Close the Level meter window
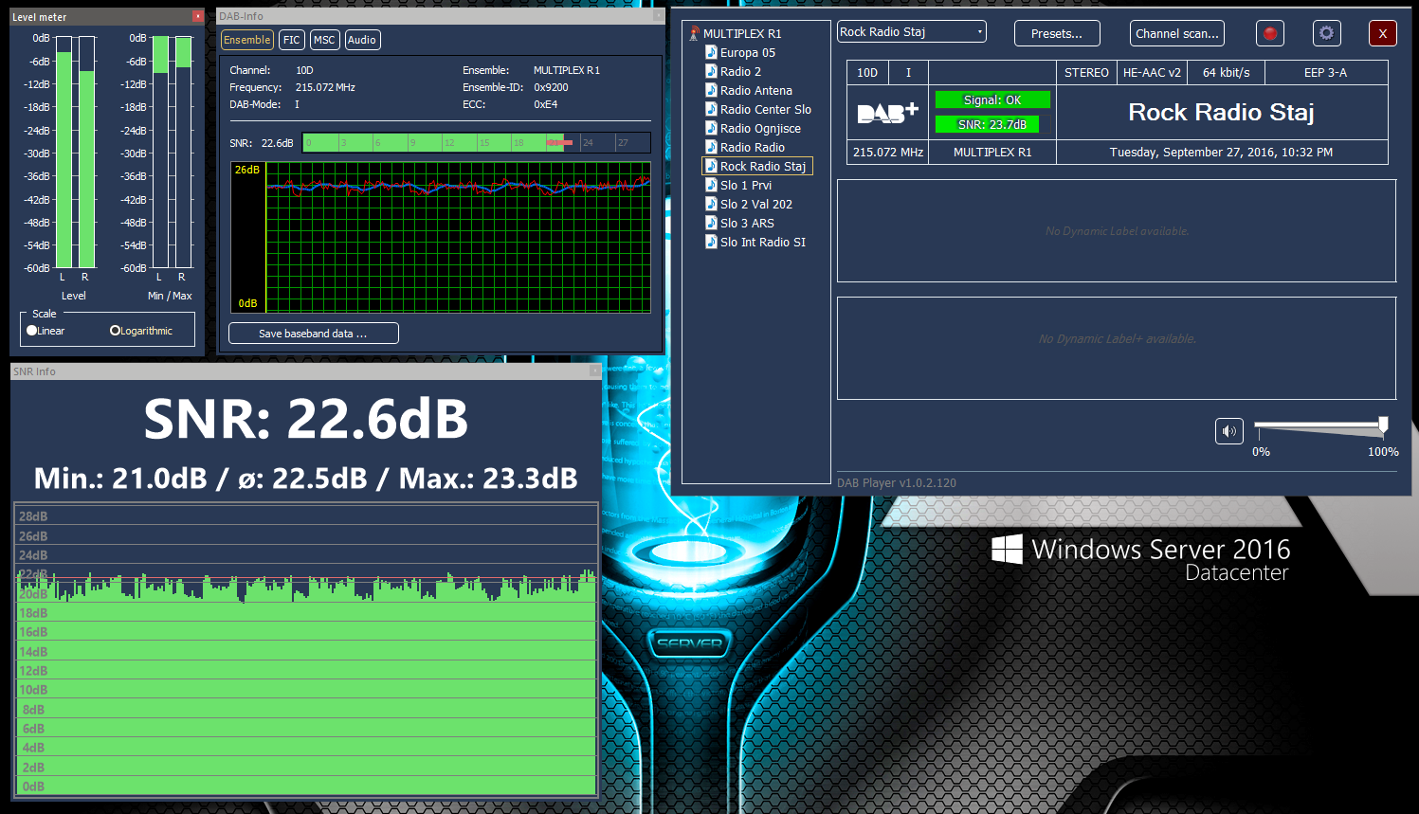This screenshot has height=814, width=1419. click(x=198, y=16)
